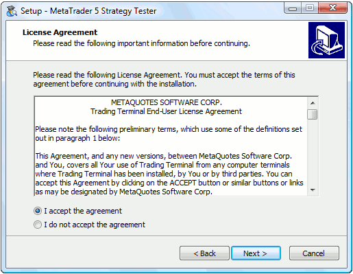Viewport: 353px width, 274px height.
Task: Minimize the Setup window
Action: [293, 8]
